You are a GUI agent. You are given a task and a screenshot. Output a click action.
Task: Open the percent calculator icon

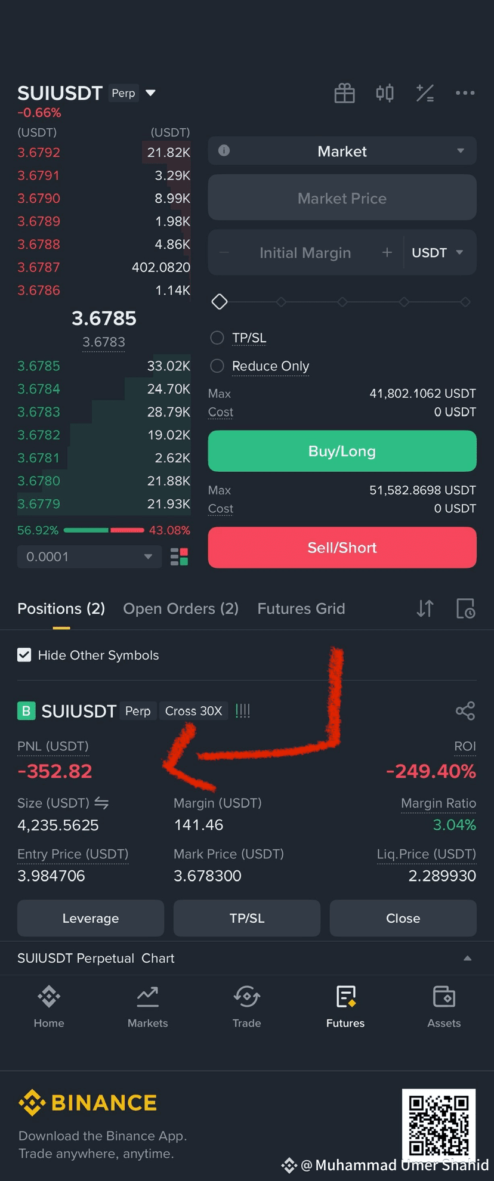click(x=425, y=93)
